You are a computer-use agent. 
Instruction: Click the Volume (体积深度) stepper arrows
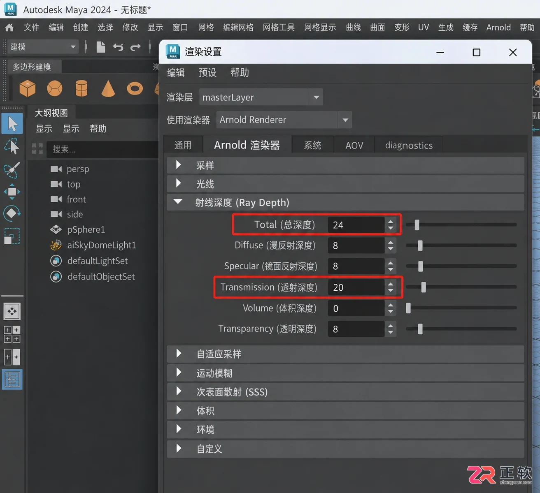tap(391, 308)
